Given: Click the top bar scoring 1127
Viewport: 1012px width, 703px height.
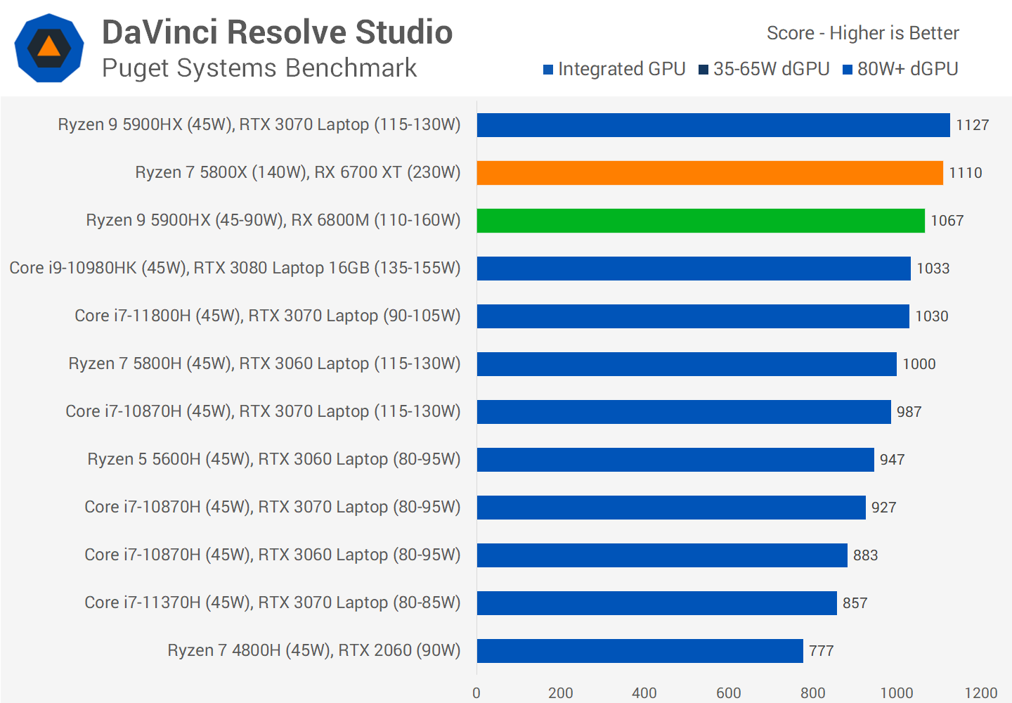Looking at the screenshot, I should pos(713,125).
